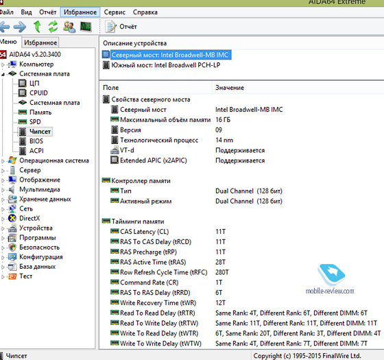Select the ЦП item in the tree

pyautogui.click(x=34, y=83)
